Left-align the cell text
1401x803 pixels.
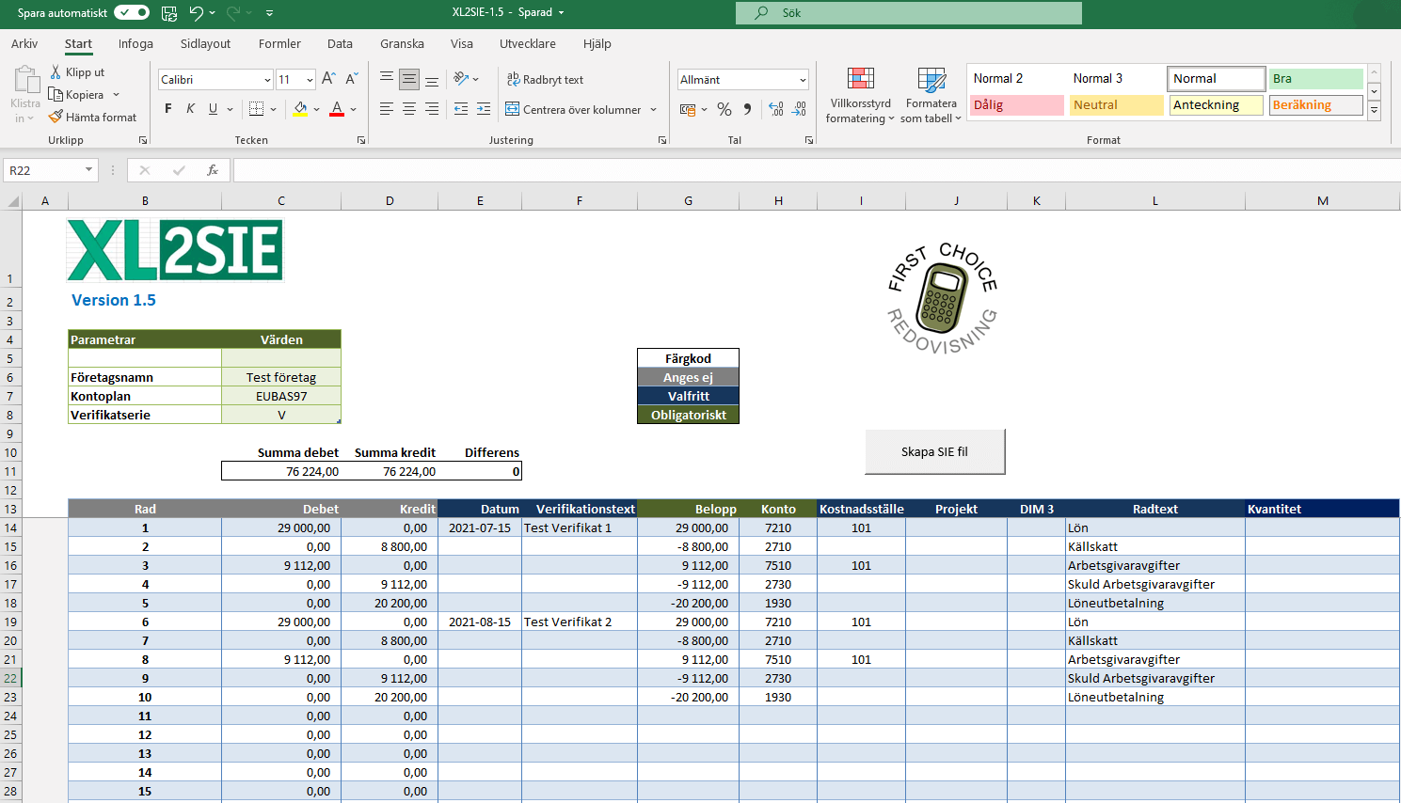[387, 109]
